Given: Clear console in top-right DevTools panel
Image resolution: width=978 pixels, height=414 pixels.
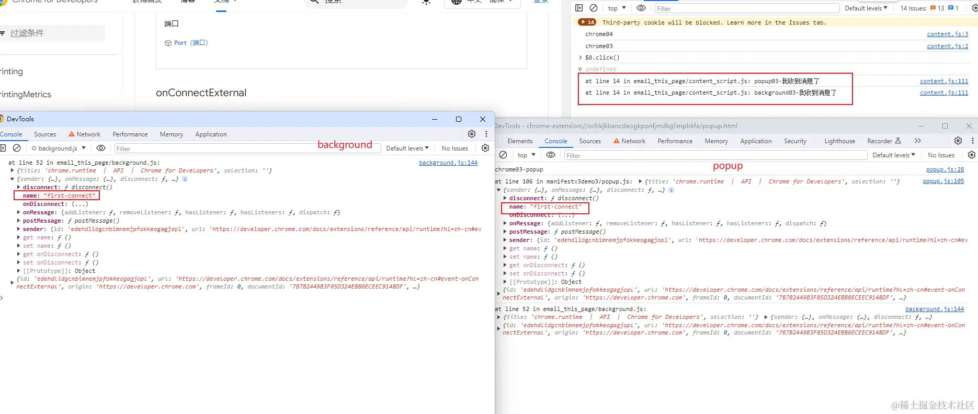Looking at the screenshot, I should pyautogui.click(x=594, y=8).
